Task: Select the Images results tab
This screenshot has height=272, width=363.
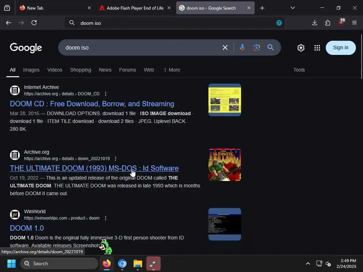Action: tap(31, 70)
